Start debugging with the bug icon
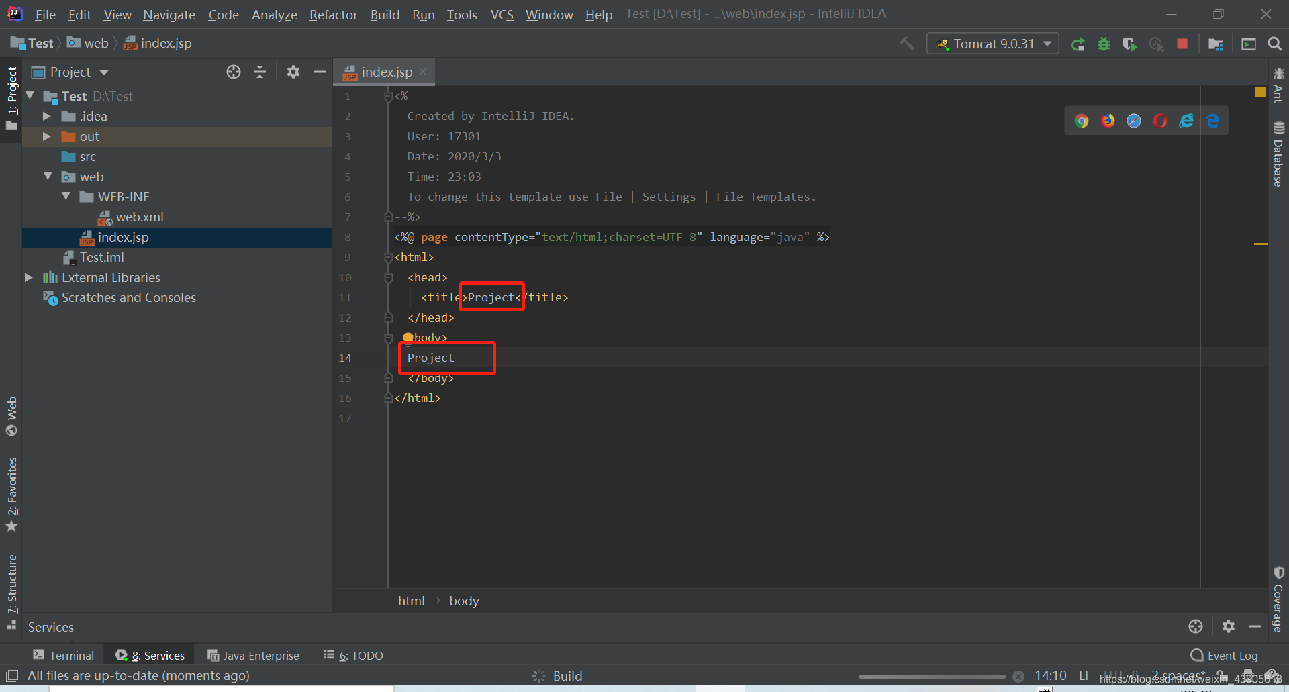This screenshot has height=692, width=1289. click(x=1104, y=44)
